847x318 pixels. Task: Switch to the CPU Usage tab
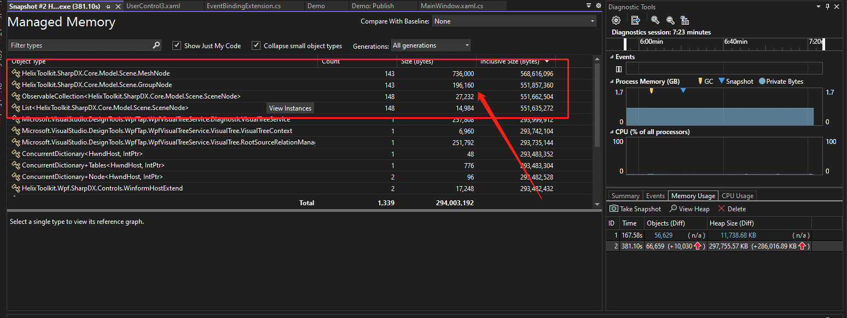[737, 195]
